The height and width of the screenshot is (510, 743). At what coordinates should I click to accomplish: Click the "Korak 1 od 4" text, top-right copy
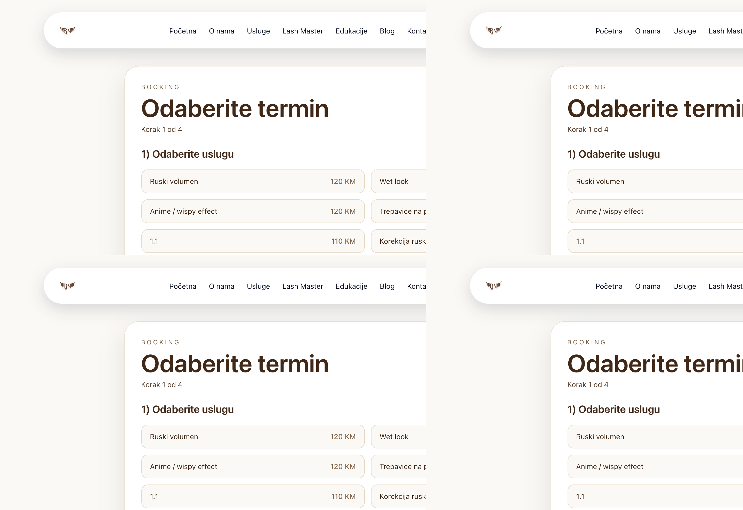588,129
